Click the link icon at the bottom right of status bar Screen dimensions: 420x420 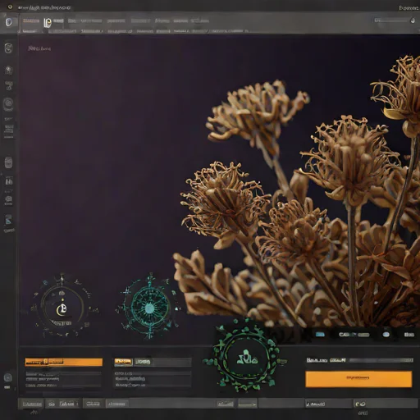tap(361, 404)
